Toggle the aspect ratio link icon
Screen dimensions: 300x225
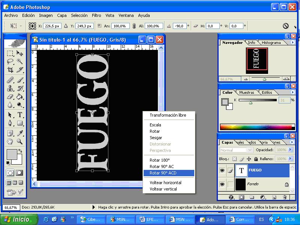point(135,26)
